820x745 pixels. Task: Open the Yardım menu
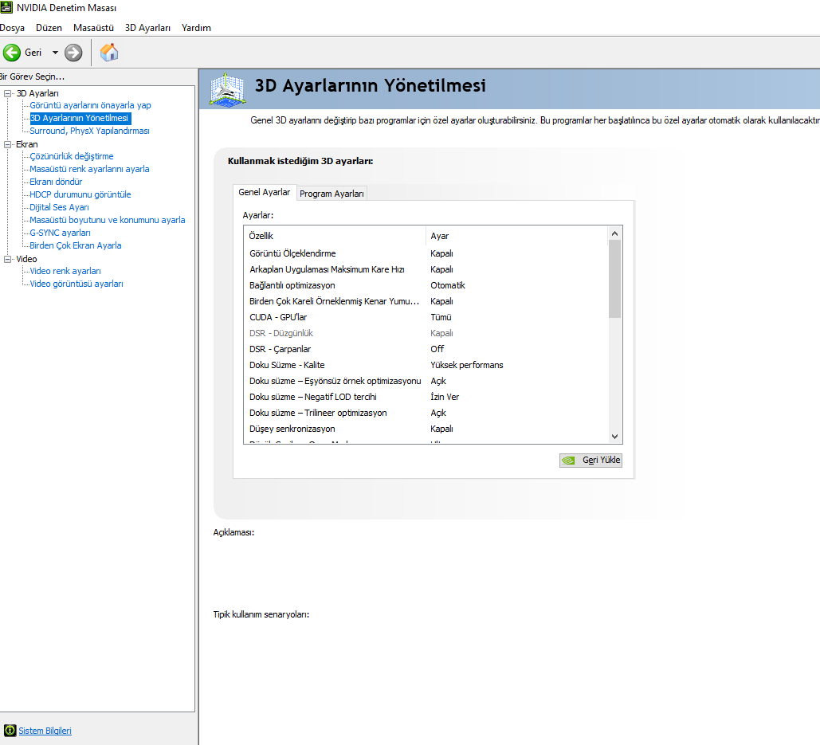click(x=196, y=28)
